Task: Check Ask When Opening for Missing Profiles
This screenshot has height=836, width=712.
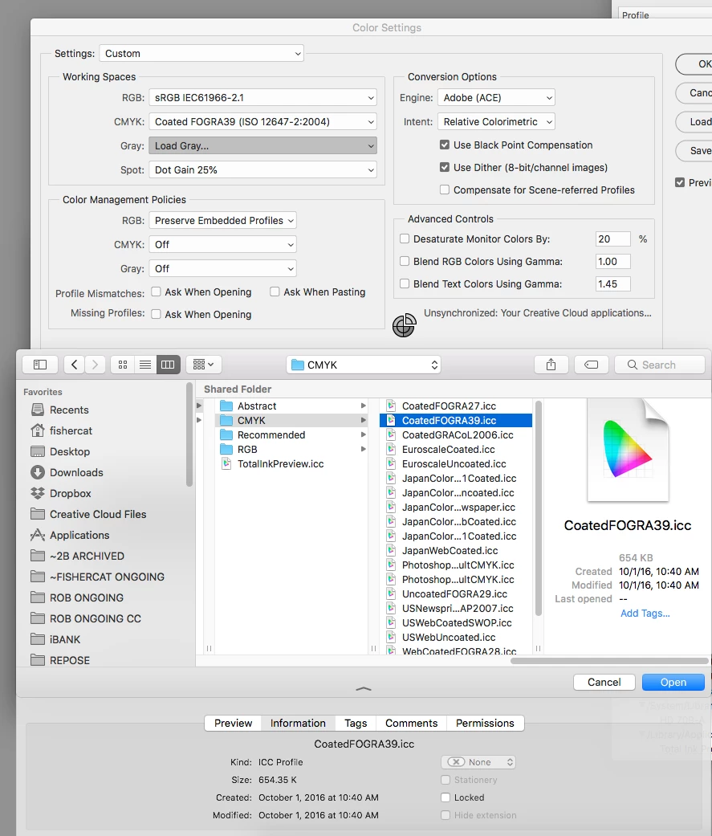Action: point(157,314)
